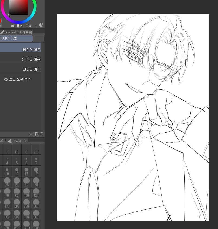218x229 pixels.
Task: Click the brush tab icon left of 브러시 크기
Action: (2, 141)
